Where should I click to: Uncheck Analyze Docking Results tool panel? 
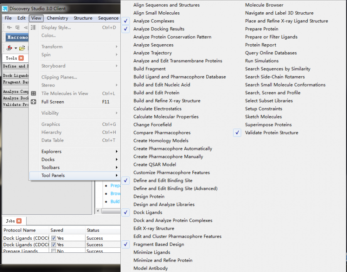point(125,29)
